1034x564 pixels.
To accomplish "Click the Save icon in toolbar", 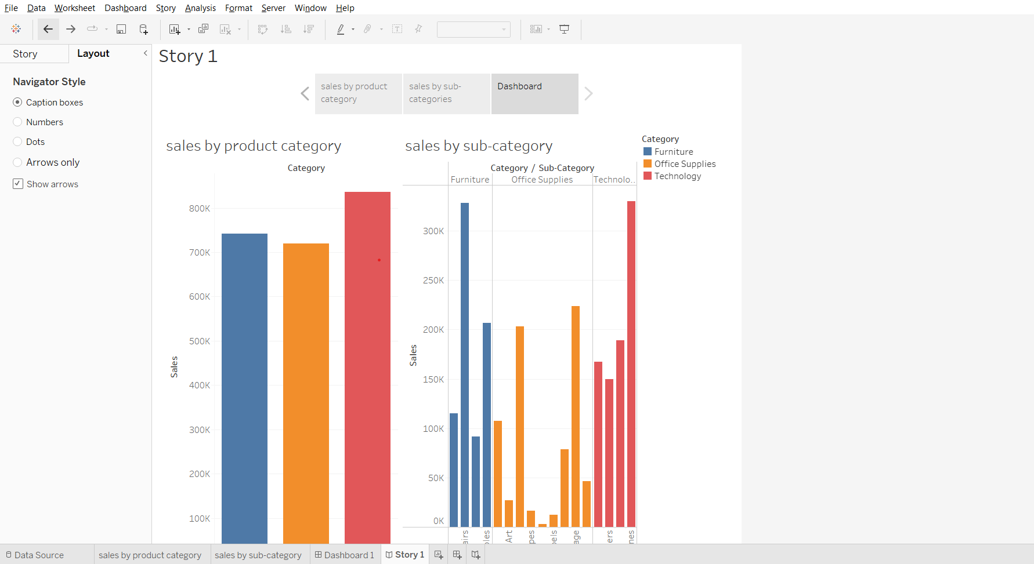I will tap(121, 29).
